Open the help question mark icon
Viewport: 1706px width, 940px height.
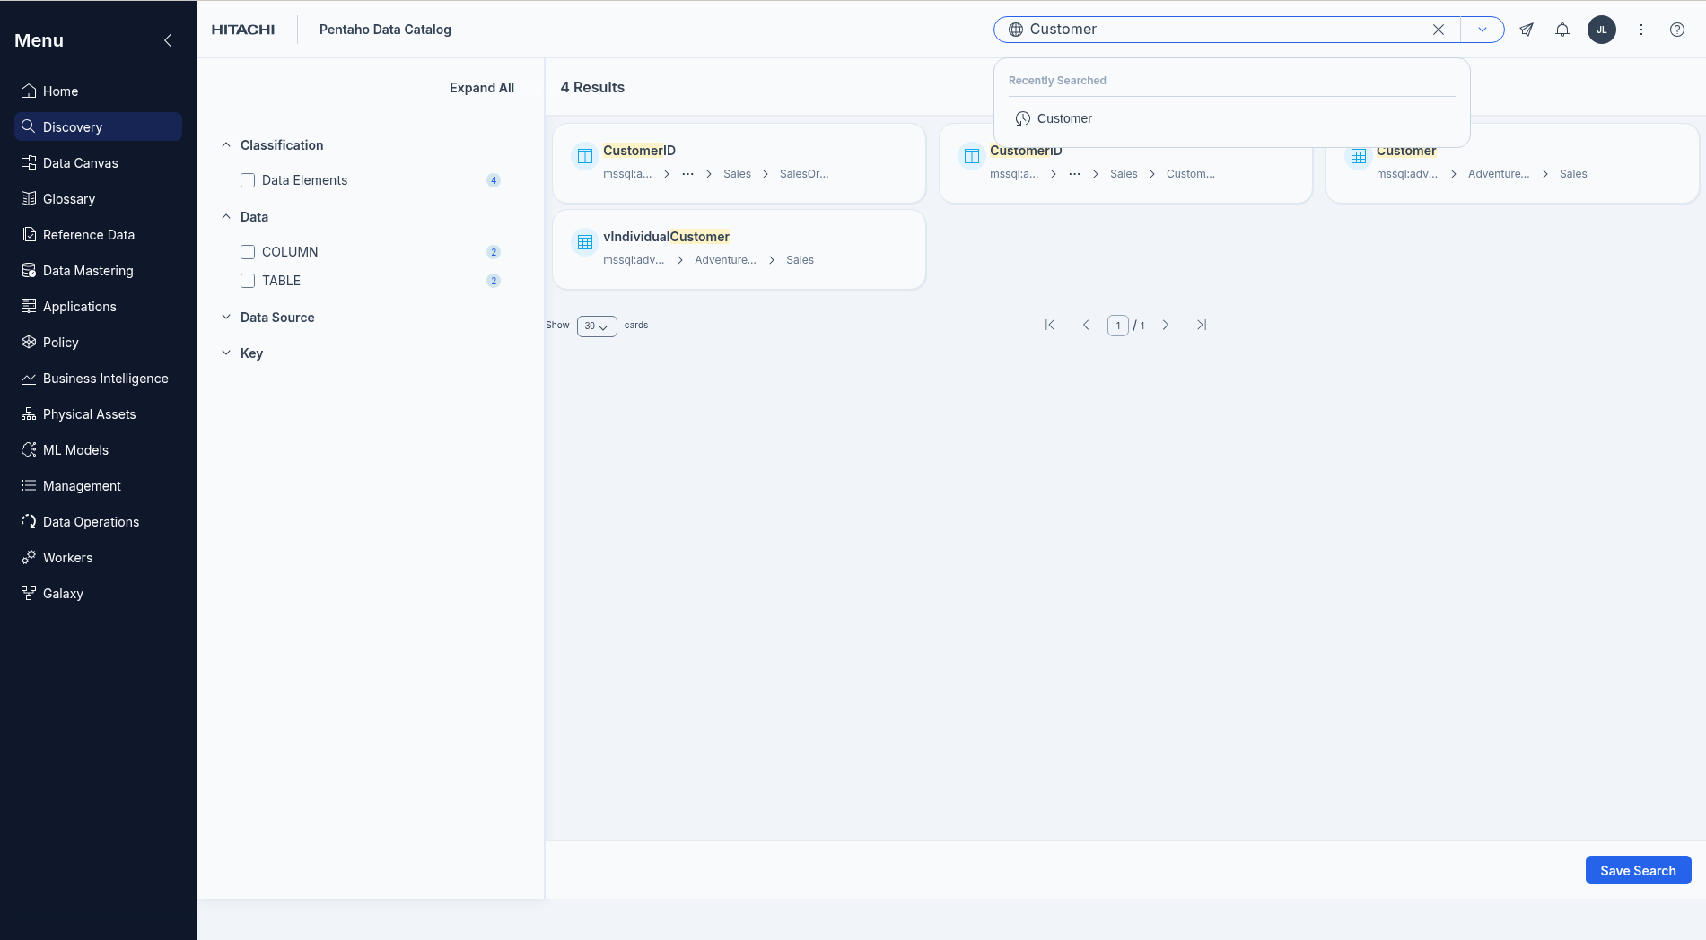click(x=1676, y=30)
